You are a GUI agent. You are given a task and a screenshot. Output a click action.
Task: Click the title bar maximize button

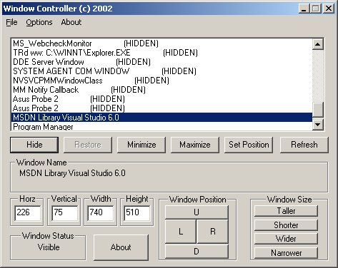pyautogui.click(x=316, y=9)
